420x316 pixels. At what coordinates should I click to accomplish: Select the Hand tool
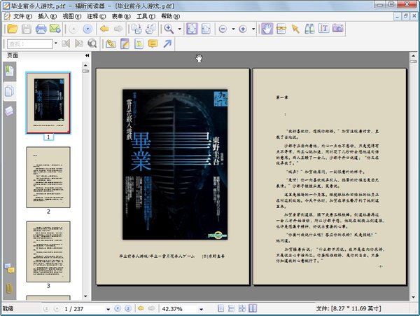click(x=267, y=29)
